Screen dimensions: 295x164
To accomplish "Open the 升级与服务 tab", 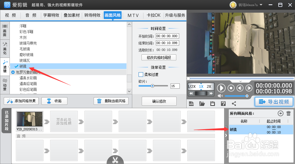I will (175, 15).
